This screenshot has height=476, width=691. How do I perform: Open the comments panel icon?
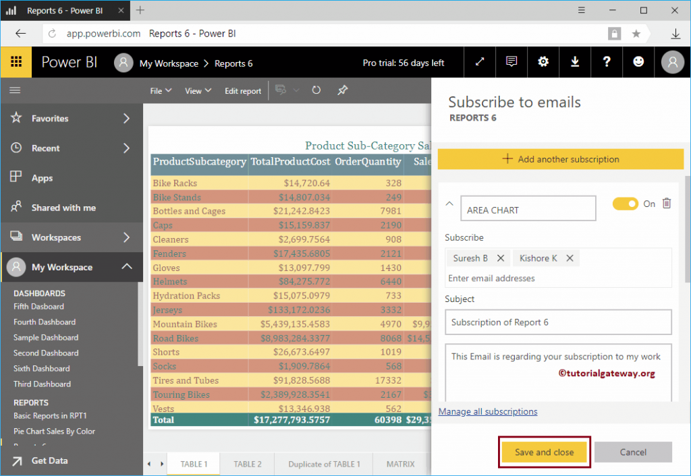coord(511,62)
